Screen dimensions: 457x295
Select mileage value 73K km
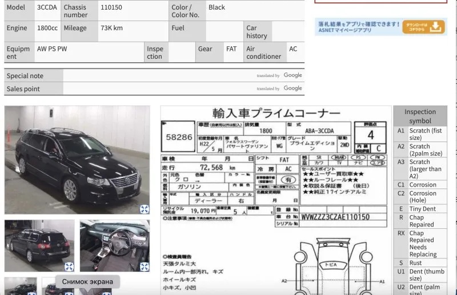pos(111,28)
